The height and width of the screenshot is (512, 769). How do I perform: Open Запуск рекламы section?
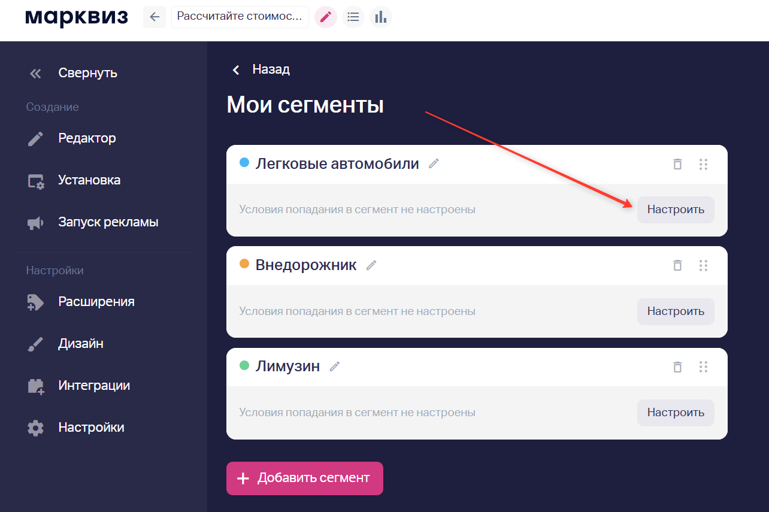pyautogui.click(x=108, y=222)
